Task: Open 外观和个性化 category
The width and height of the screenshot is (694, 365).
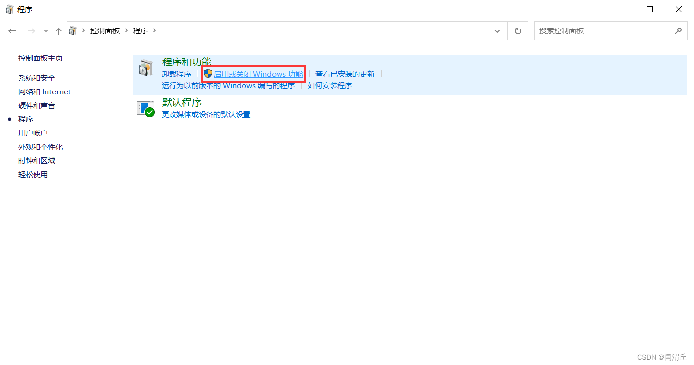Action: (x=40, y=147)
